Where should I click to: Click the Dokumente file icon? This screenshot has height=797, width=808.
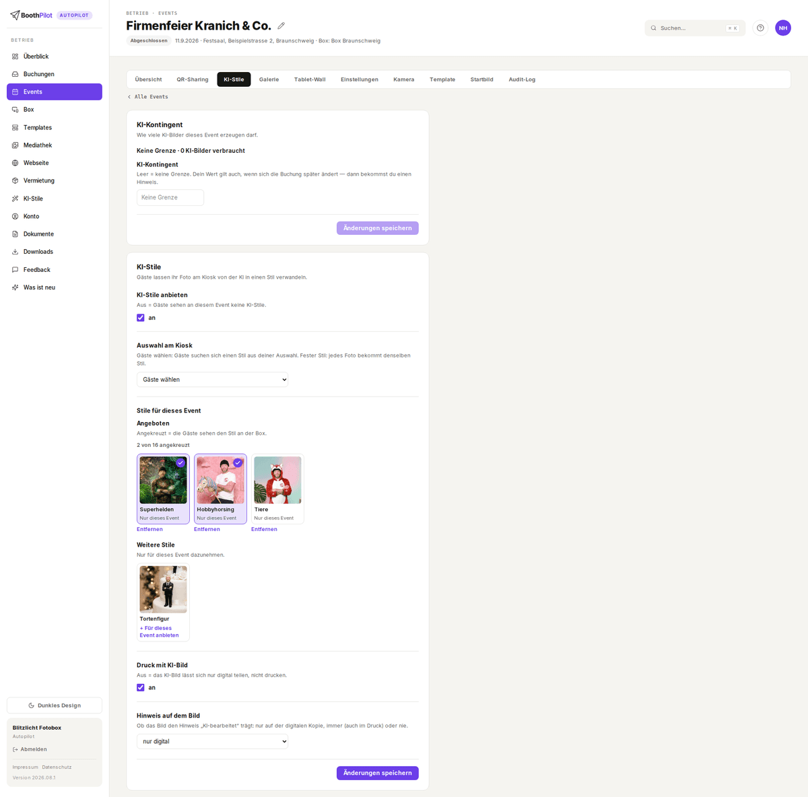click(x=15, y=234)
